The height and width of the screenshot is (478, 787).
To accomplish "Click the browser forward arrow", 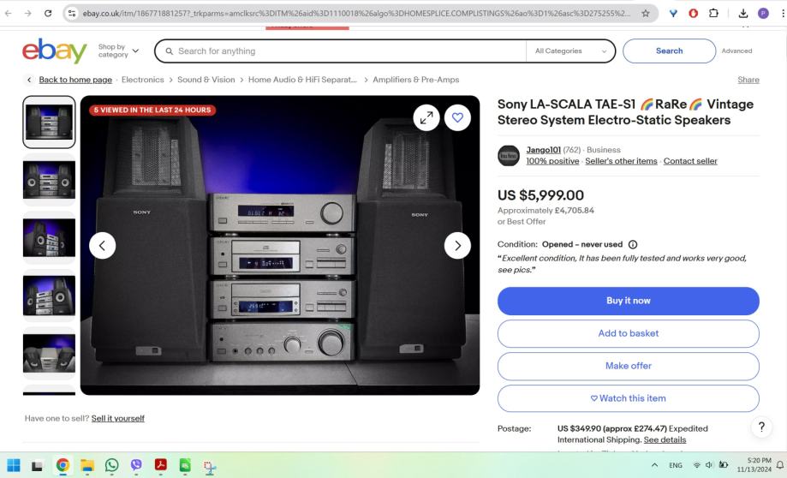I will (28, 14).
